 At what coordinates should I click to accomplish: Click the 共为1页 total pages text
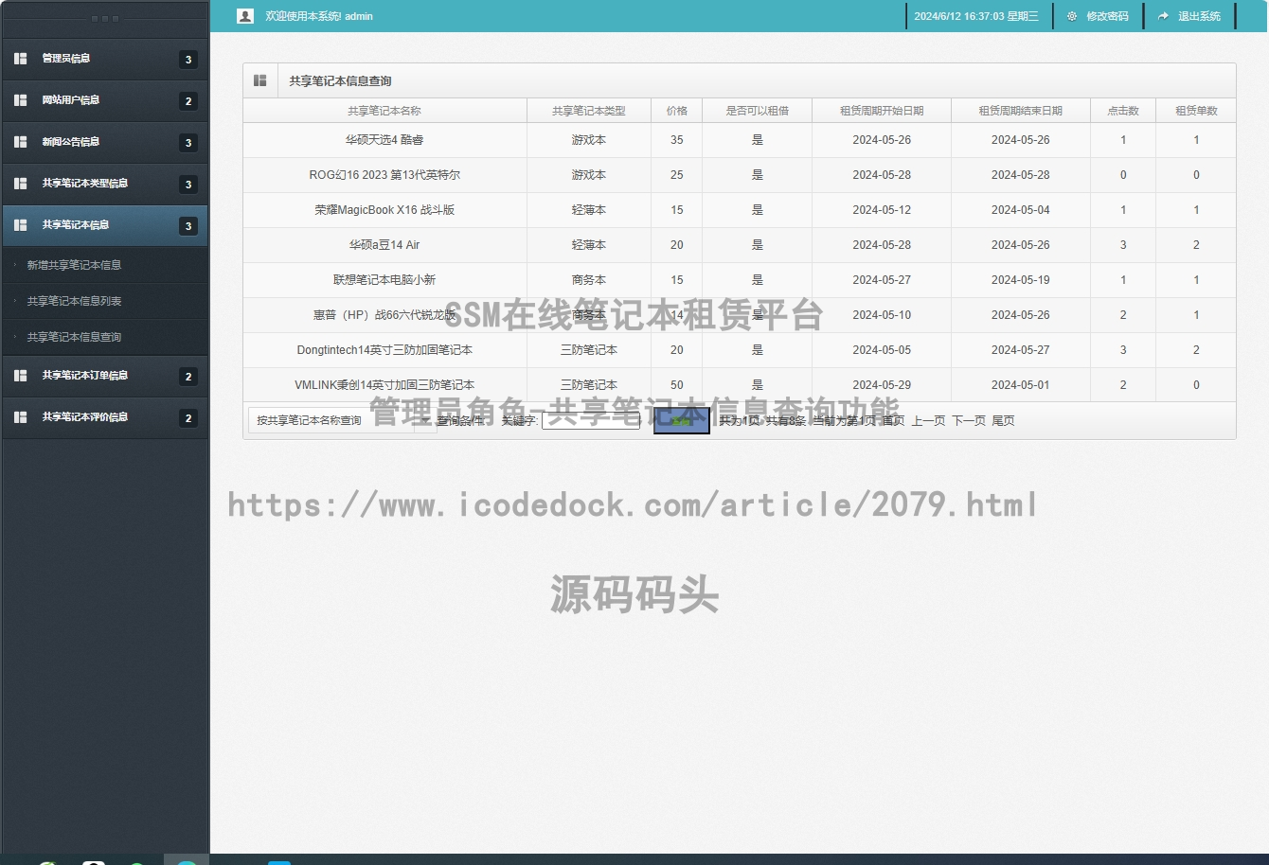click(x=740, y=421)
